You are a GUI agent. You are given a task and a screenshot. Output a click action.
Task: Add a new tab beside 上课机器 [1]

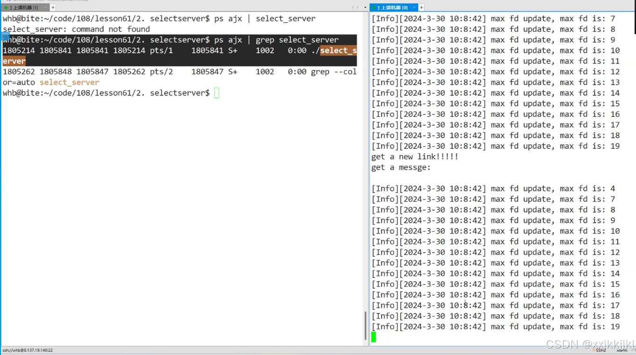pyautogui.click(x=53, y=7)
